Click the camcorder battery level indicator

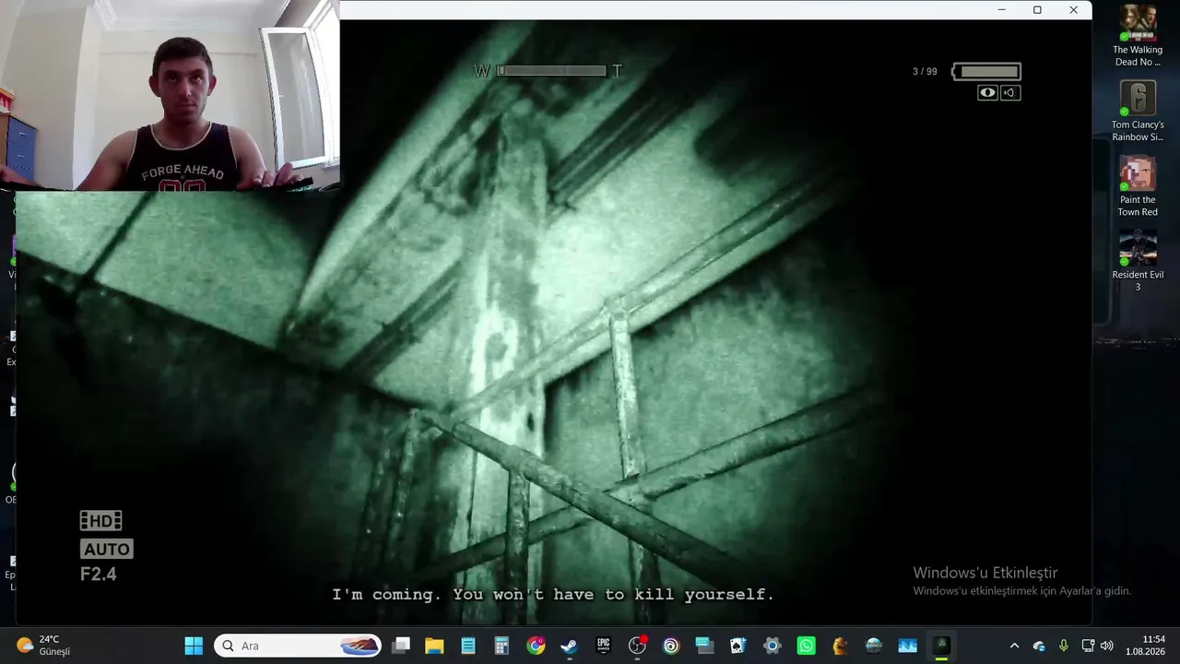[986, 71]
